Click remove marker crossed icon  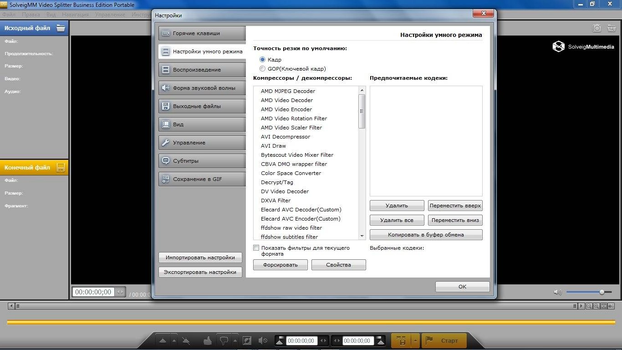coord(186,340)
